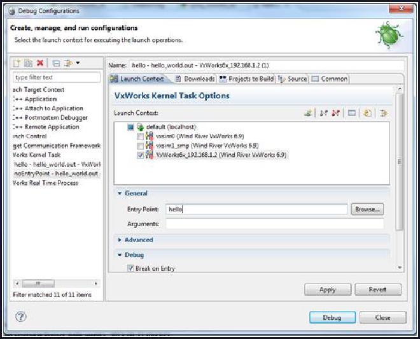Close the dialog with the title bar X
This screenshot has height=339, width=420.
(x=401, y=8)
